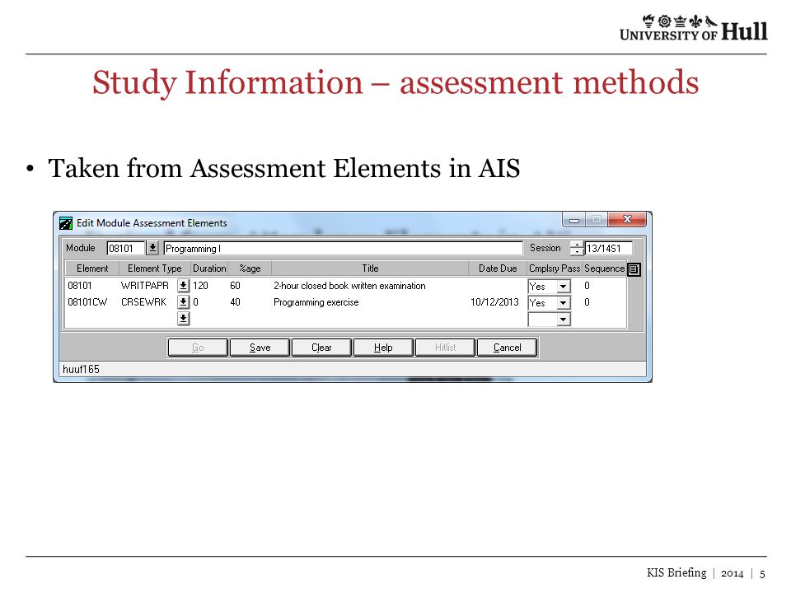The image size is (791, 593).
Task: Click the 'Programming exercise' title cell
Action: (316, 302)
